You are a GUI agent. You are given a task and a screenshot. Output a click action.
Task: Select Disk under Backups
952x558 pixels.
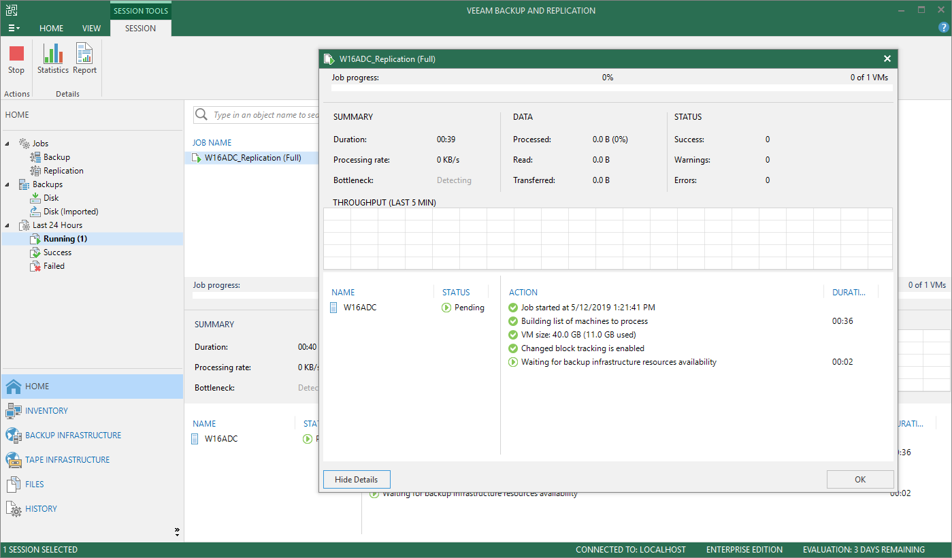(x=51, y=198)
